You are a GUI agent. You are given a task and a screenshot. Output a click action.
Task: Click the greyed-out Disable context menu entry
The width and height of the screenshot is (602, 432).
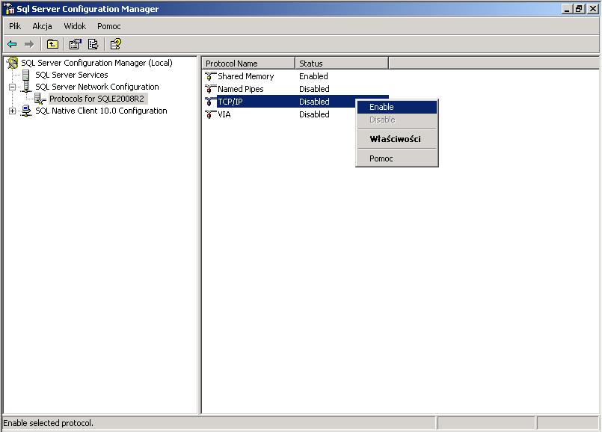pyautogui.click(x=397, y=120)
